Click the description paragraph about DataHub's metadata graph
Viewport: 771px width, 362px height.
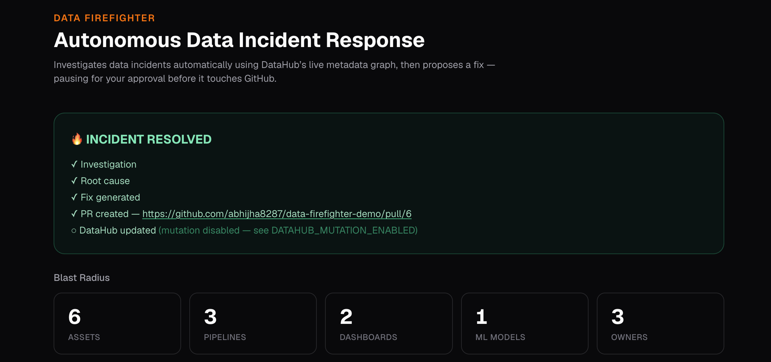coord(274,71)
